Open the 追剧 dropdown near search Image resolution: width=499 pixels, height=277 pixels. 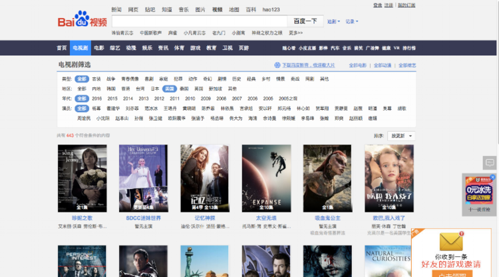pyautogui.click(x=333, y=21)
